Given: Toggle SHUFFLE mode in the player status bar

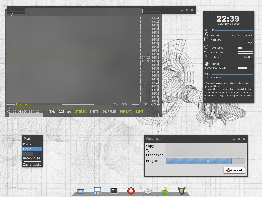Looking at the screenshot, I should pos(108,111).
